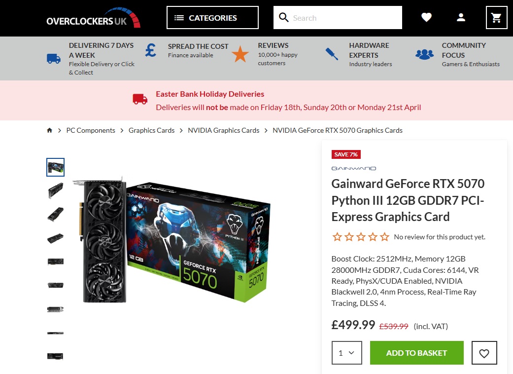Screen dimensions: 513x374
Task: Open the shopping cart icon
Action: tap(496, 17)
